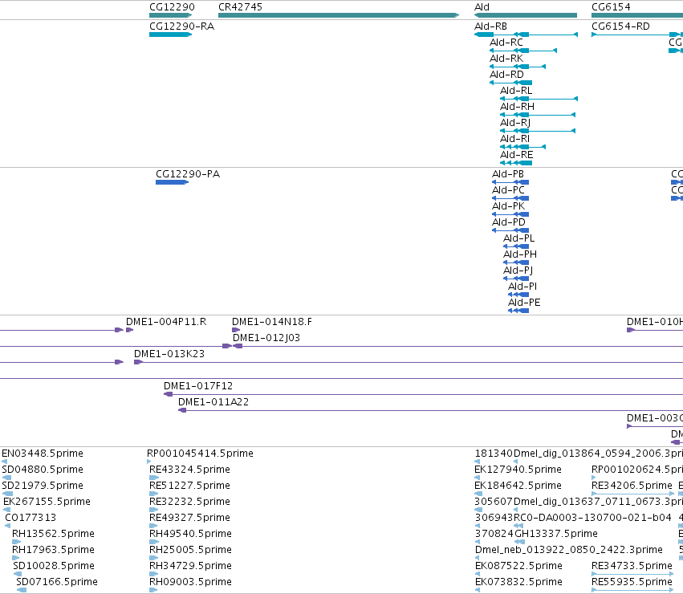The height and width of the screenshot is (594, 683).
Task: Open the DME1-011A22 BAC label
Action: (x=213, y=402)
